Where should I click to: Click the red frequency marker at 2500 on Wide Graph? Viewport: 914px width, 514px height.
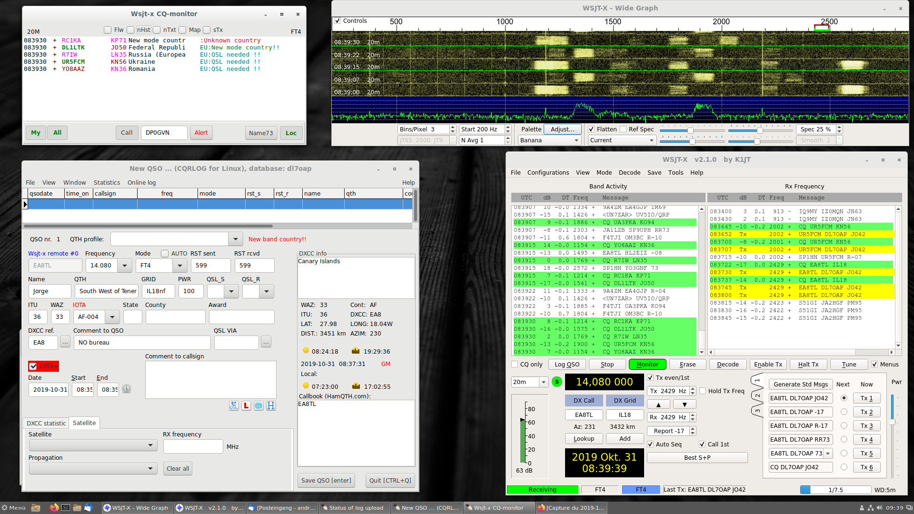[822, 28]
